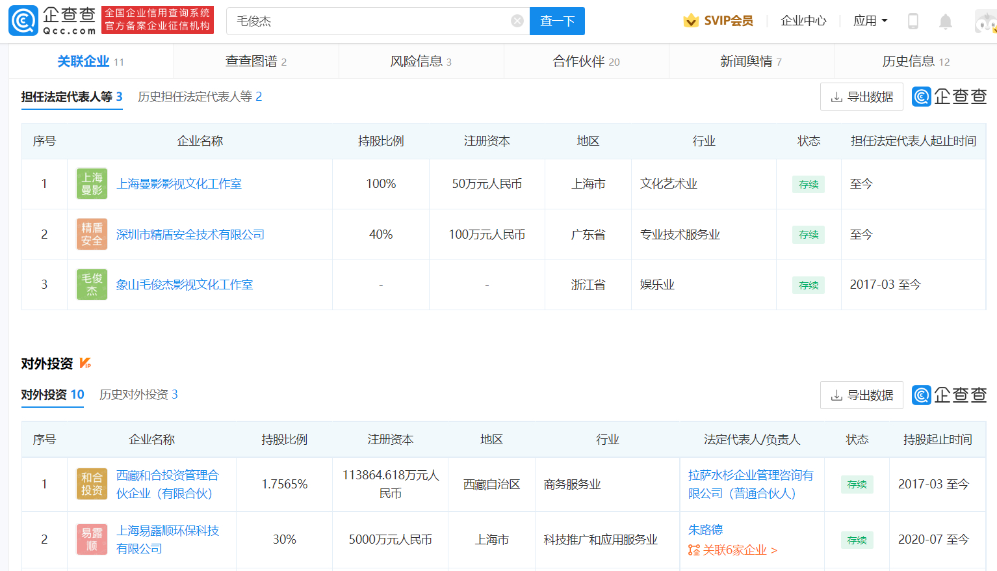The height and width of the screenshot is (571, 997).
Task: Click the 上海曼影 company logo thumbnail
Action: [x=92, y=184]
